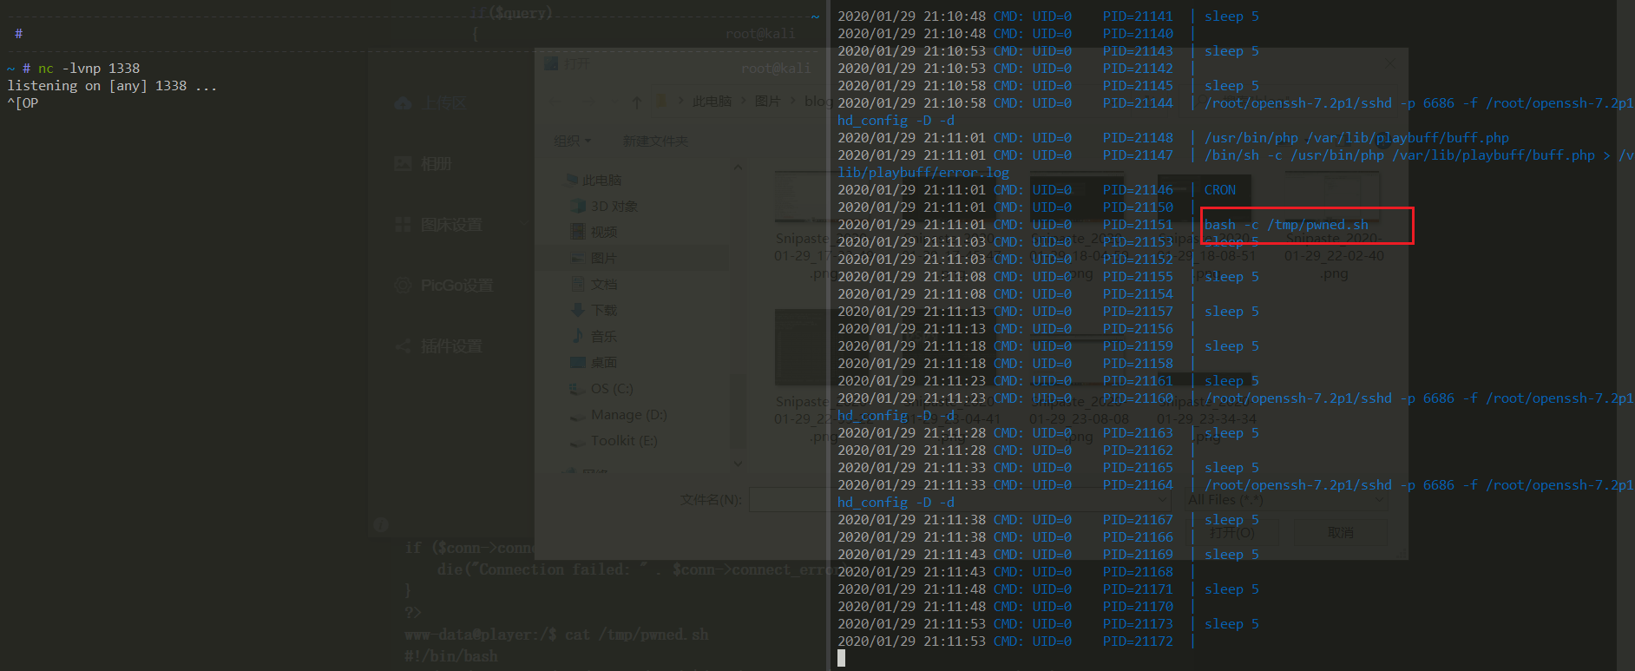Select drive Toolkit (E:) in the tree

point(623,441)
